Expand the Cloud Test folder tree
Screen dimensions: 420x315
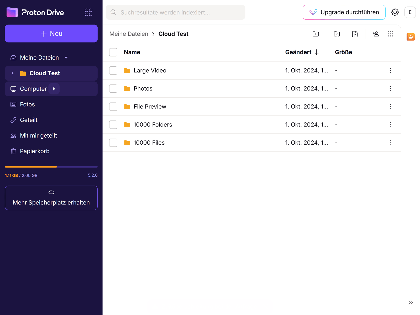point(13,73)
